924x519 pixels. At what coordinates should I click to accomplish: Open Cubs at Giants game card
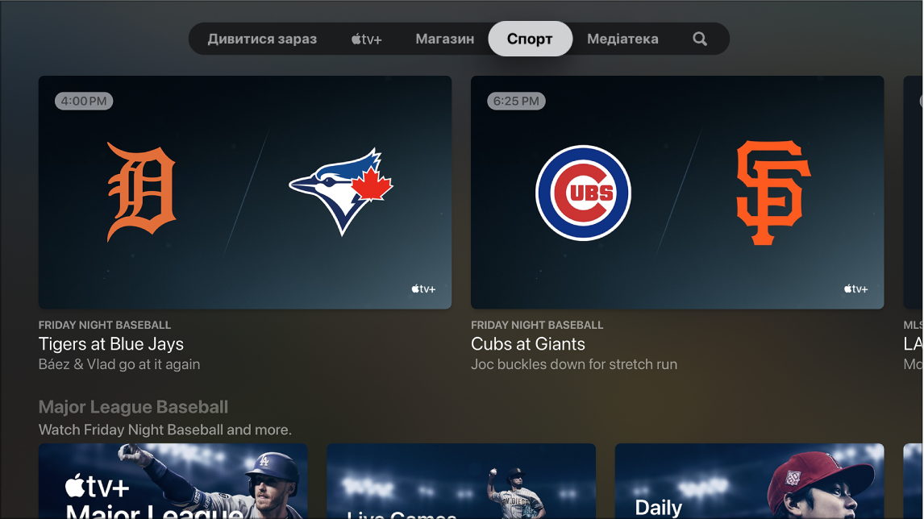(677, 192)
